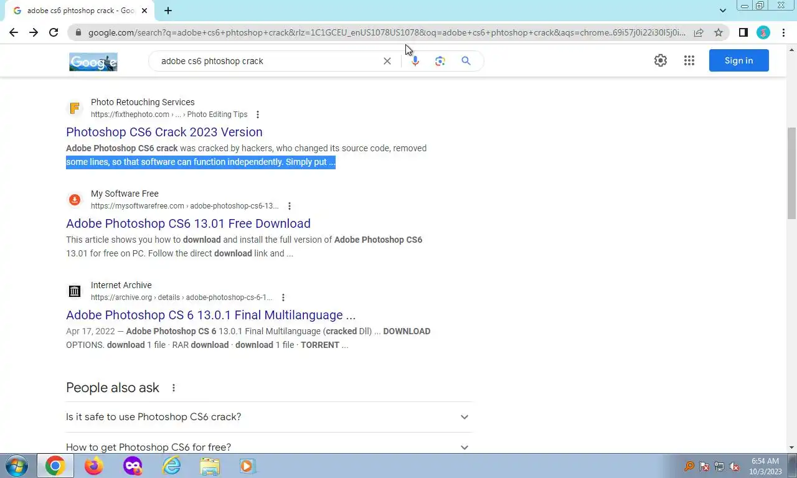Image resolution: width=797 pixels, height=478 pixels.
Task: Click Chrome in the taskbar
Action: pyautogui.click(x=55, y=466)
